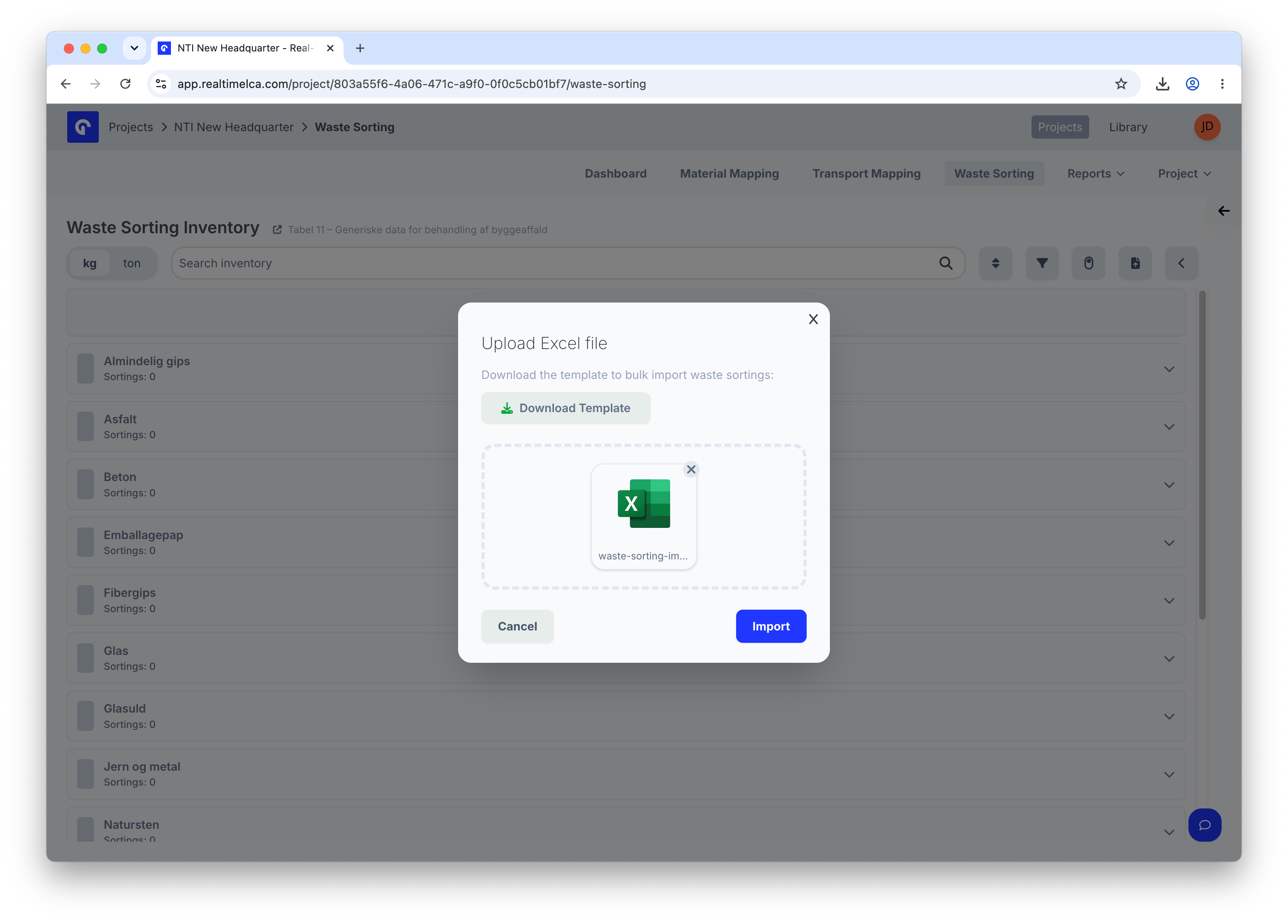Viewport: 1288px width, 923px height.
Task: Bookmark page with star icon
Action: 1120,84
